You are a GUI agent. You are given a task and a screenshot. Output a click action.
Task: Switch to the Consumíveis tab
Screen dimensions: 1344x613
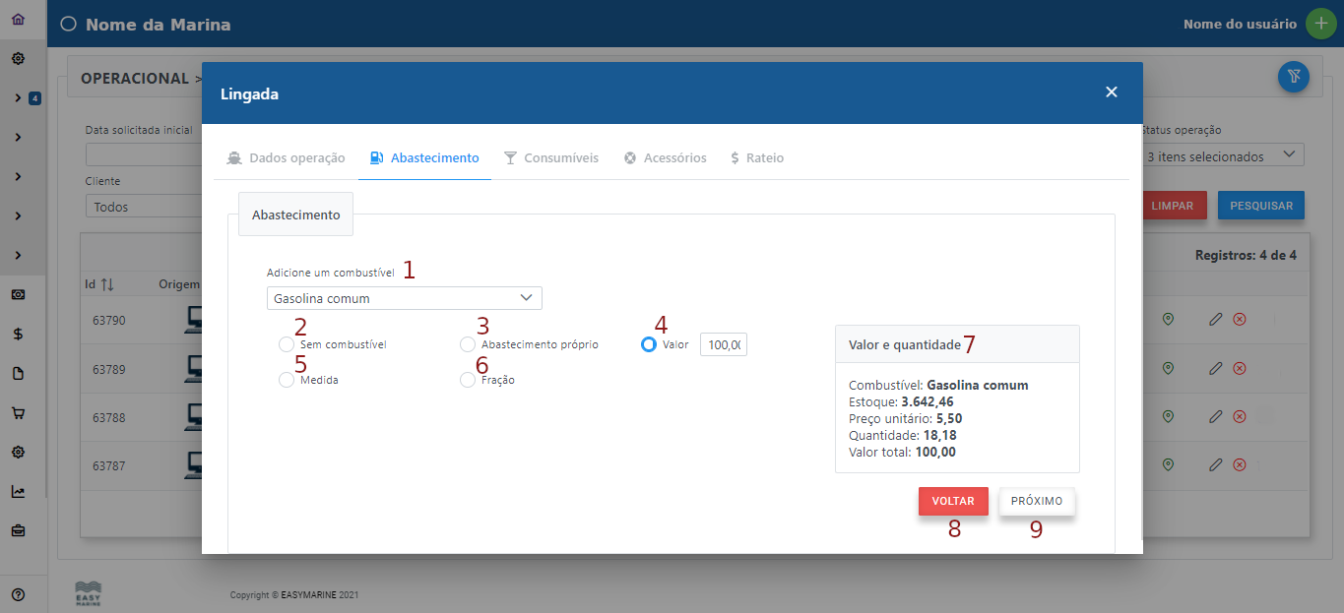tap(550, 157)
